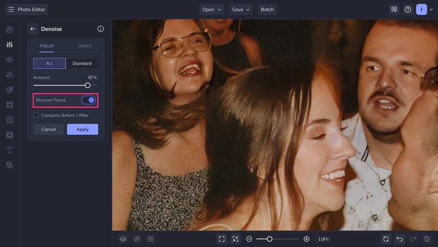Switch to the Select tab

84,45
